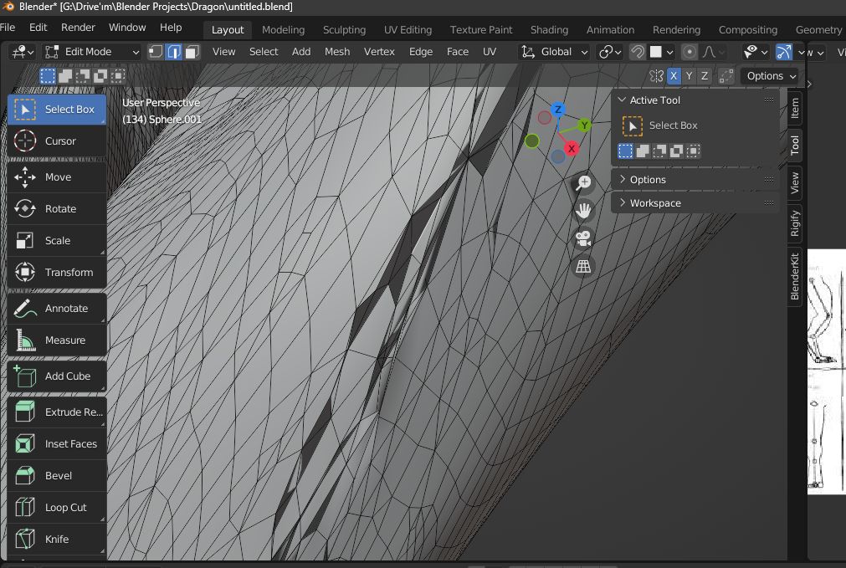The image size is (846, 568).
Task: Open the snapping options dropdown
Action: (661, 52)
